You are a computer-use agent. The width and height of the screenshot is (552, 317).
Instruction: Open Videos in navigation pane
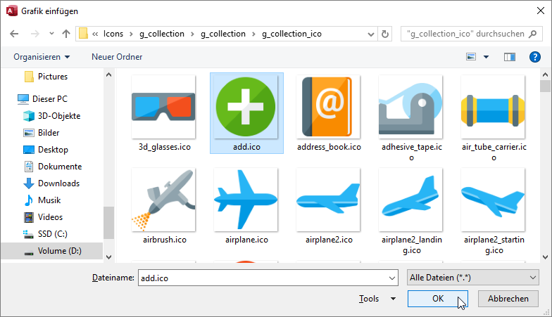tap(43, 217)
